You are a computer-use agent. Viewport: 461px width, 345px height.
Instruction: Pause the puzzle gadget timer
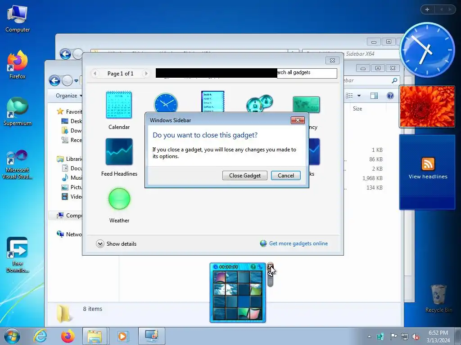point(216,267)
